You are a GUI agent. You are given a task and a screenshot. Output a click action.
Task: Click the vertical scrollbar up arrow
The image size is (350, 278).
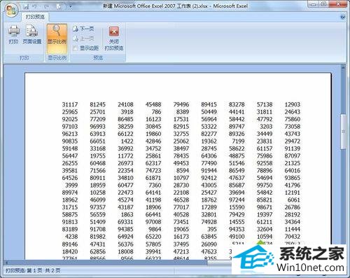point(343,67)
